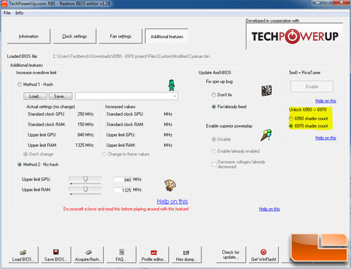Expand the hash profile dropdown list
Viewport: 351px width, 269px height.
click(175, 96)
